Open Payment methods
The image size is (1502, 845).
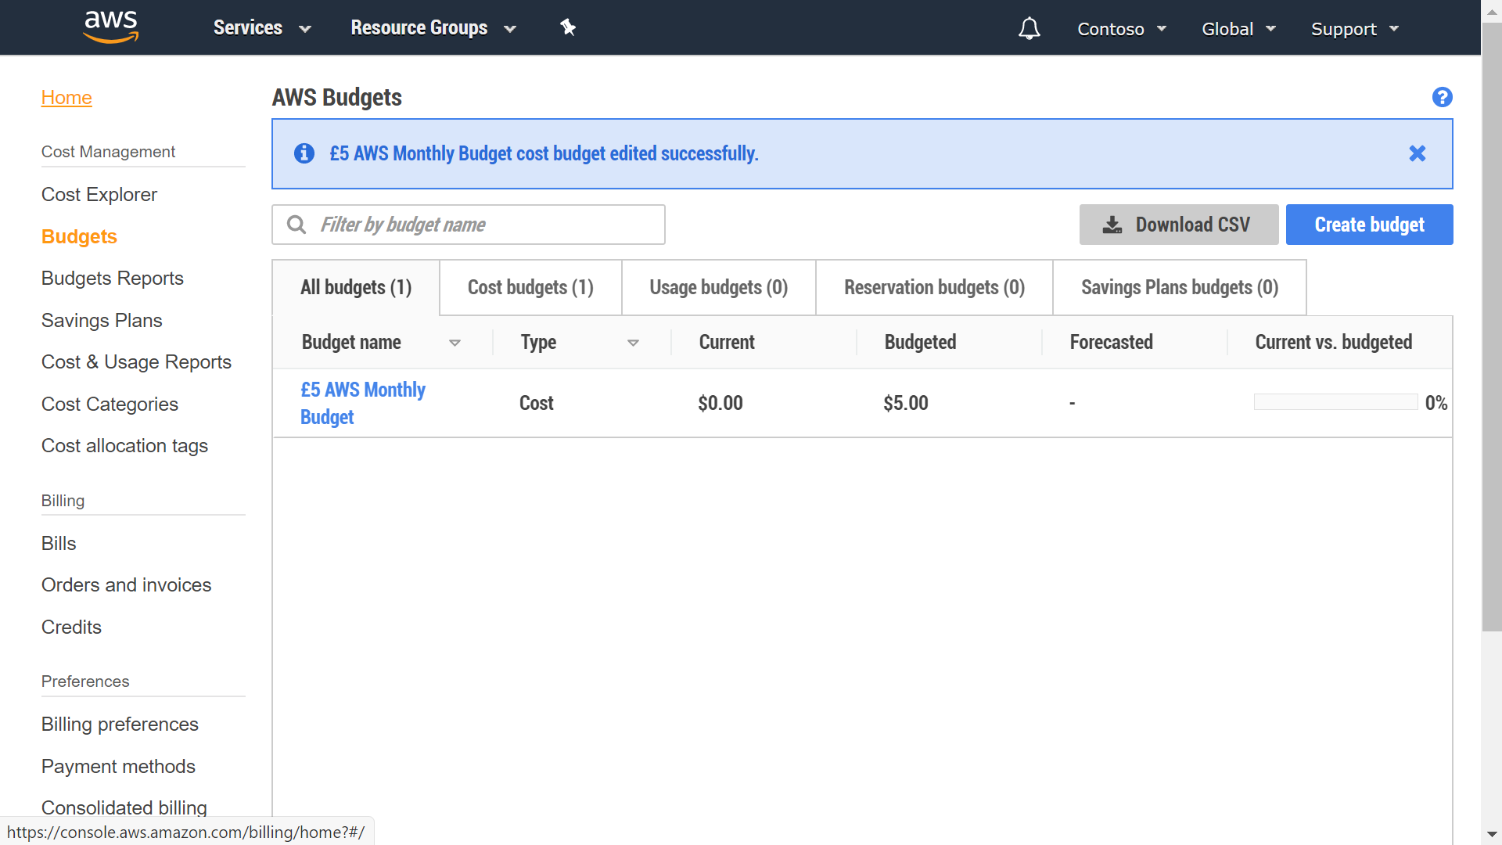[x=118, y=766]
